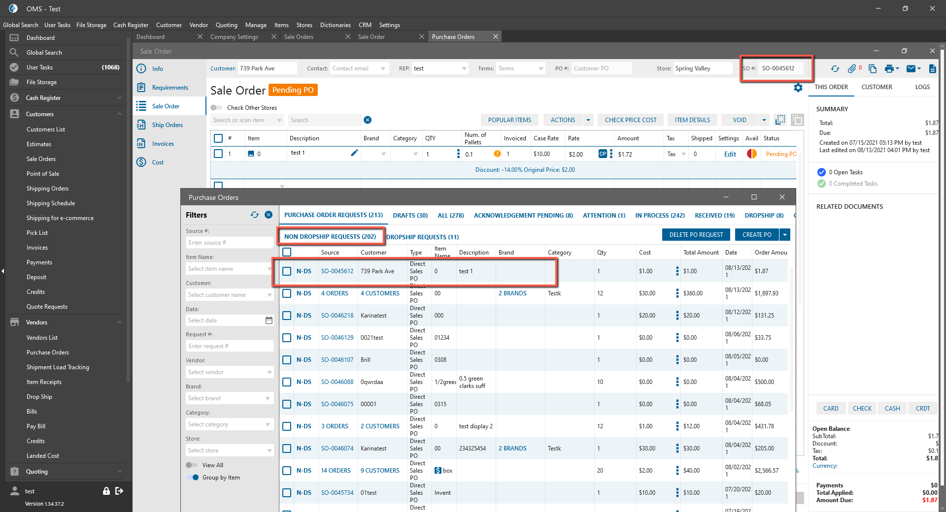The image size is (946, 512).
Task: Open the attachments paperclip icon
Action: click(x=852, y=69)
